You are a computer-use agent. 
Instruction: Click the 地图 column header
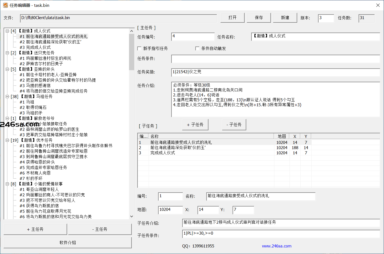point(282,136)
